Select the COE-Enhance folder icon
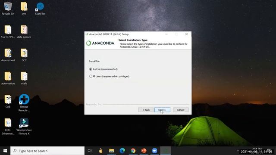Image resolution: width=276 pixels, height=155 pixels. [8, 126]
